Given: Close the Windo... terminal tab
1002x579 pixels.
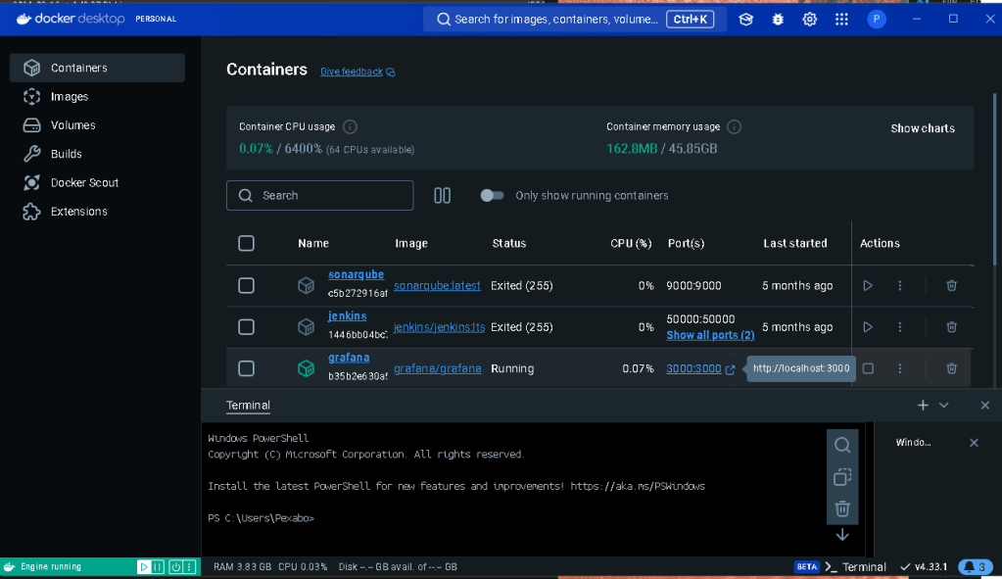Looking at the screenshot, I should 974,442.
